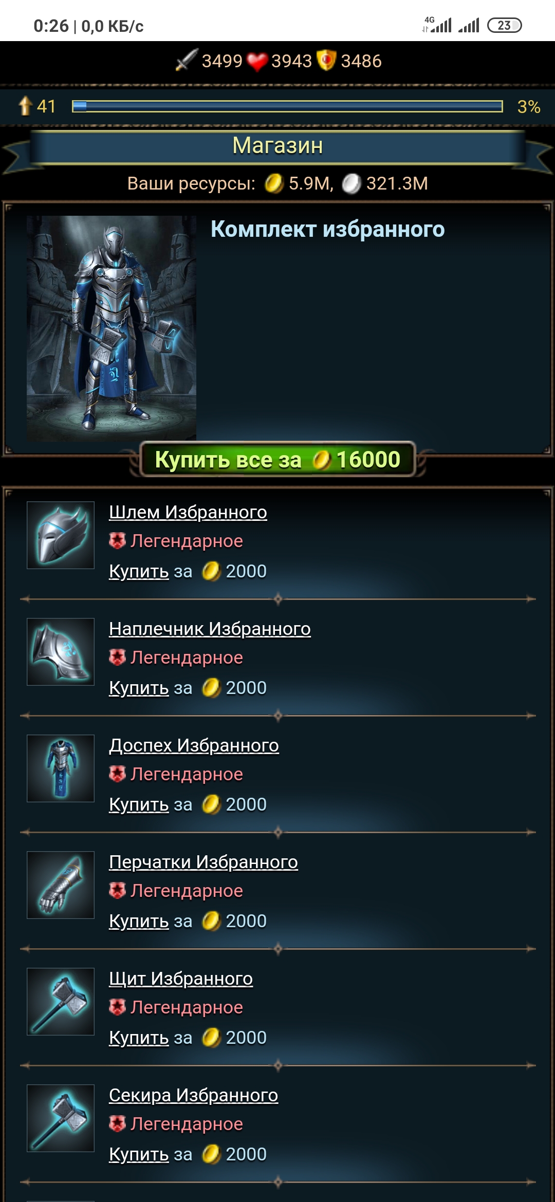The height and width of the screenshot is (1202, 555).
Task: Tap the Перчатки Избранного gauntlet icon
Action: coord(61,885)
